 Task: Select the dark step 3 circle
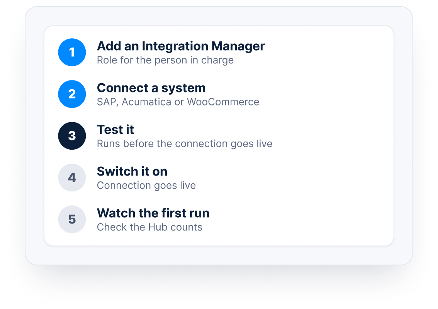coord(72,136)
